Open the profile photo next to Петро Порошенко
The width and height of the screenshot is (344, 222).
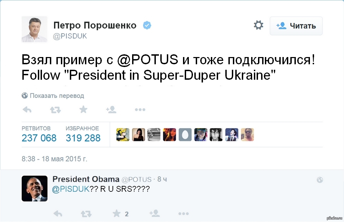(x=34, y=29)
